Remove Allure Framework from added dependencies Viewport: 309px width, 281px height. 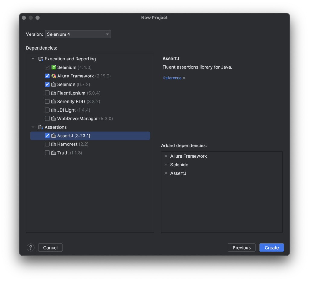166,156
